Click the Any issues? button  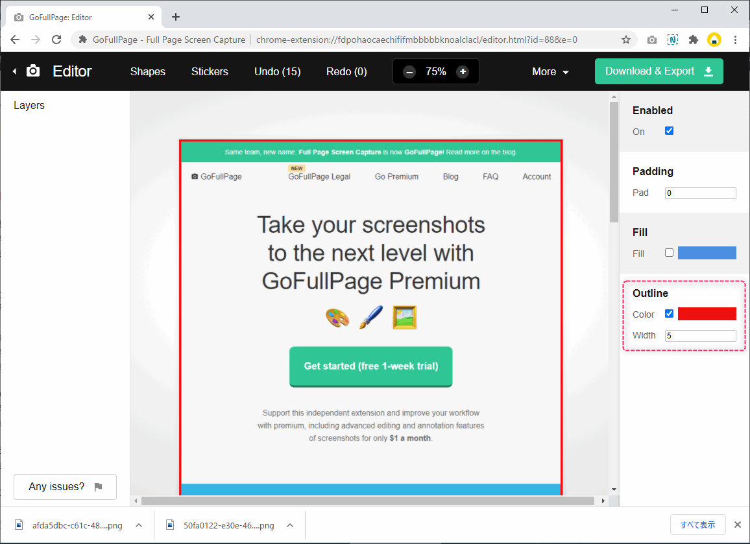point(65,487)
